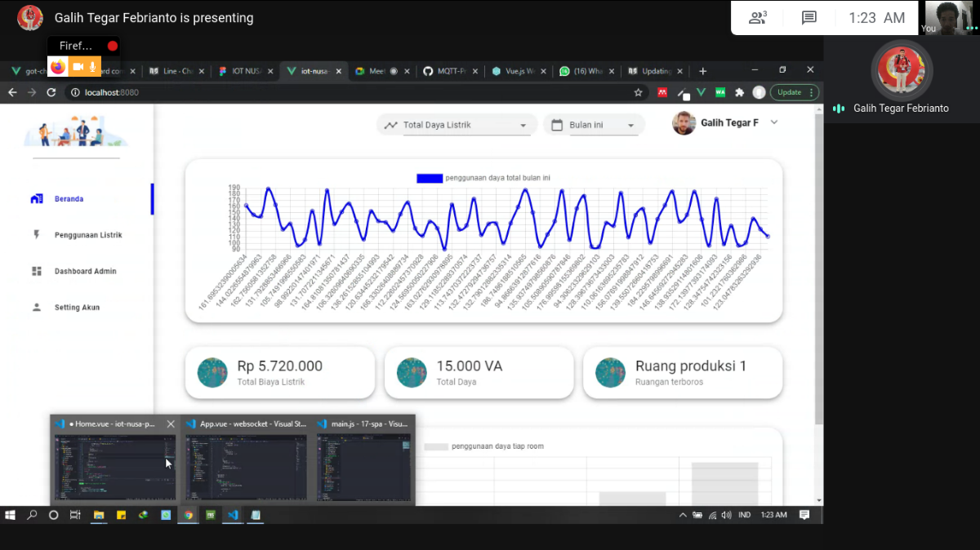This screenshot has height=550, width=980.
Task: Open the Bulan ini period dropdown
Action: click(630, 126)
